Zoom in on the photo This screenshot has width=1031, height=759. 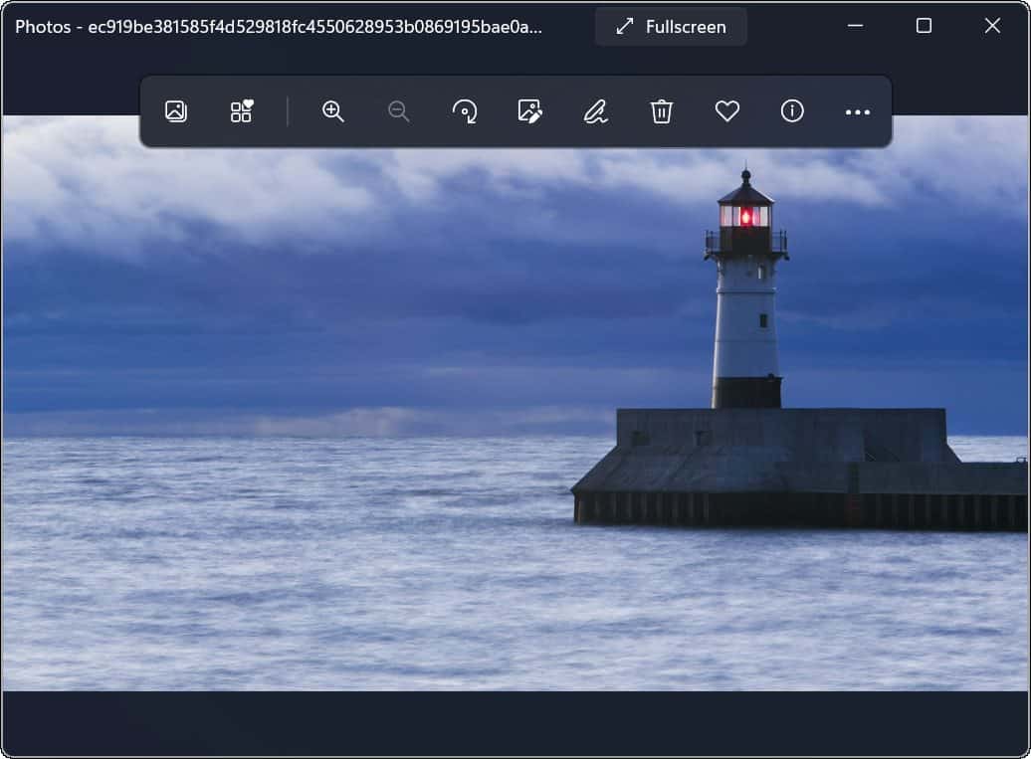(x=333, y=111)
